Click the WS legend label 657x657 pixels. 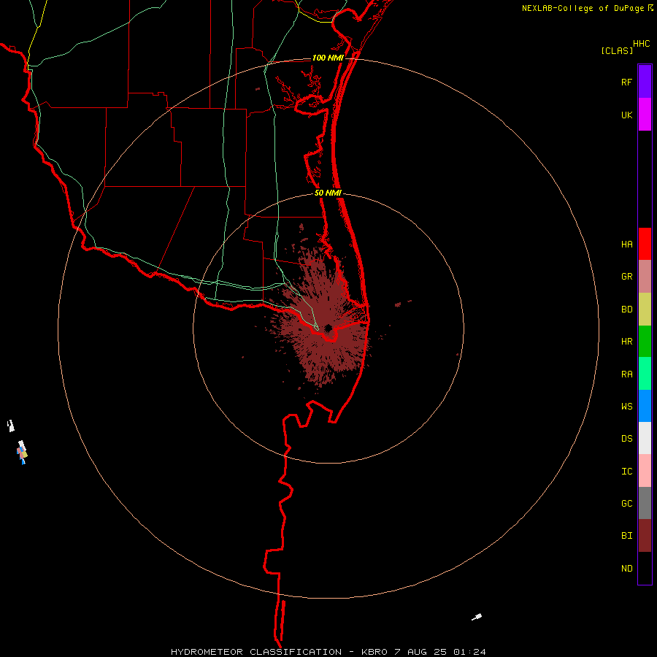(626, 406)
